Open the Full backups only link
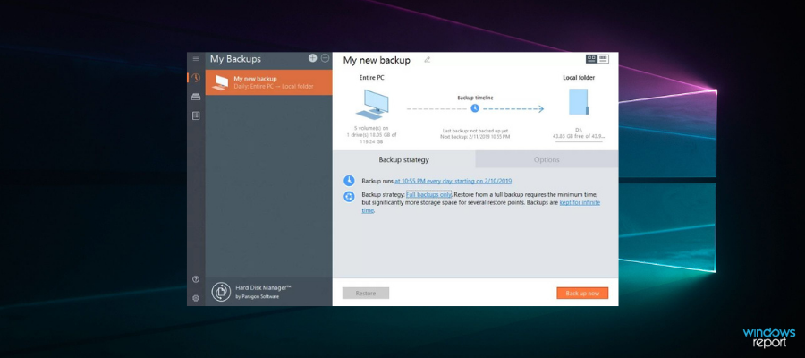 tap(428, 195)
